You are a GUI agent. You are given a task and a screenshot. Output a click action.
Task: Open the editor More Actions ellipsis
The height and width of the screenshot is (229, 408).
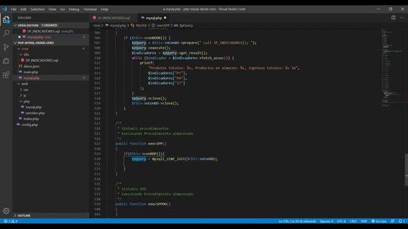402,18
